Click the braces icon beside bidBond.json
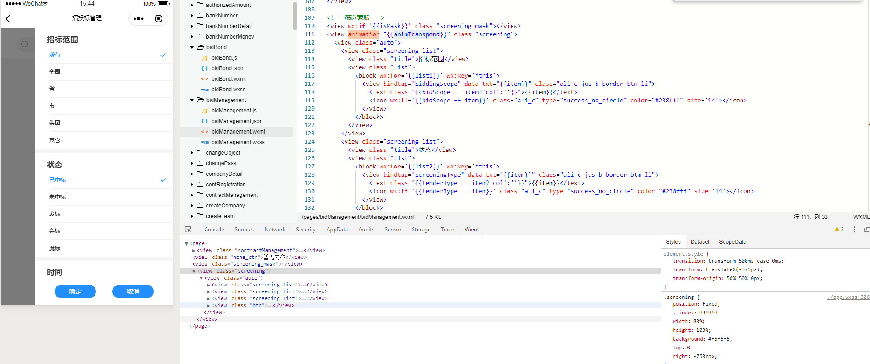The image size is (870, 364). coord(205,69)
